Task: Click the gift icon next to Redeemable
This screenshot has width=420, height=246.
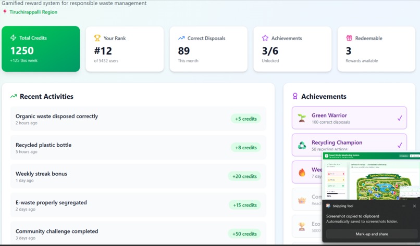Action: point(349,38)
